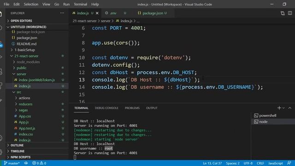Open the File menu
Image resolution: width=295 pixels, height=166 pixels.
coord(6,4)
